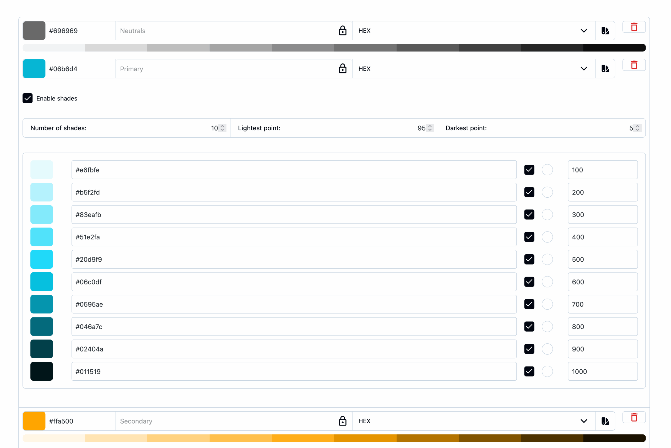This screenshot has width=671, height=448.
Task: Click the orange #ffa500 color swatch
Action: coord(34,421)
